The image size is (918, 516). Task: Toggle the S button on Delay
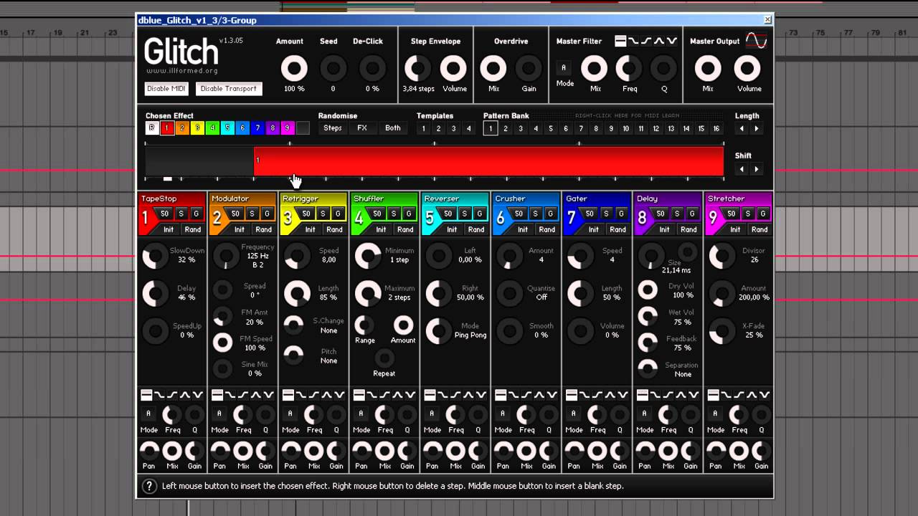coord(677,214)
